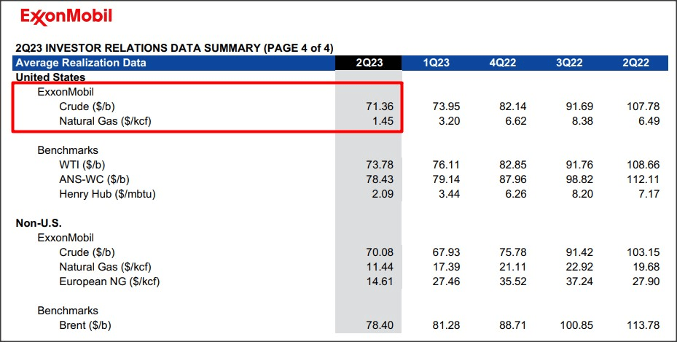Click the European NG value 14.61
Image resolution: width=677 pixels, height=342 pixels.
(380, 281)
